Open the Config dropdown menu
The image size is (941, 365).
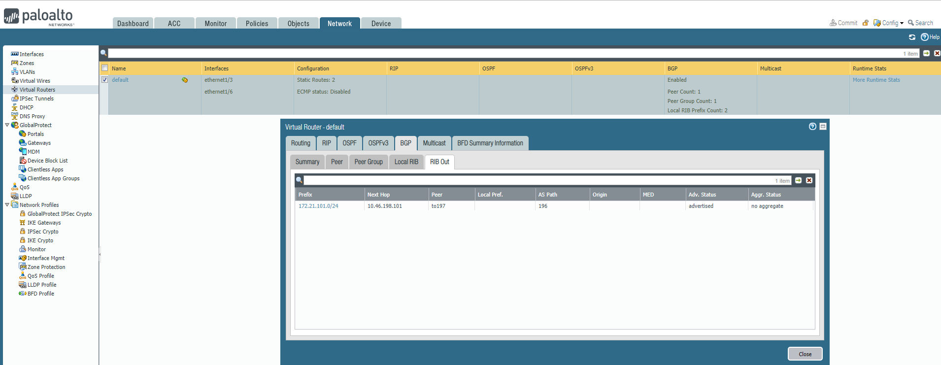[889, 23]
